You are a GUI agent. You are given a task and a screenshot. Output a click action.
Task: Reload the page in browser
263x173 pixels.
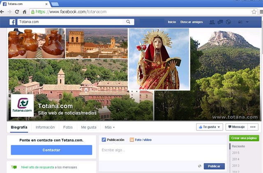pos(17,12)
